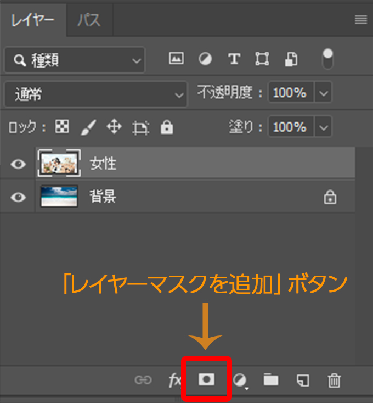The image size is (373, 403).
Task: Hide the 女性 layer
Action: coord(18,164)
